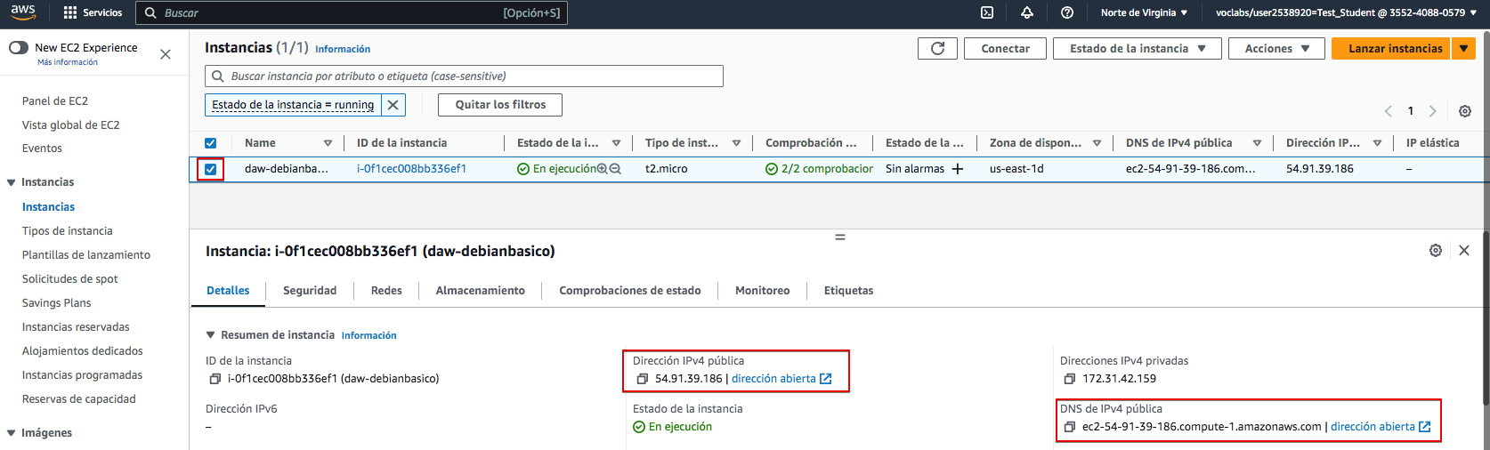
Task: Switch to the Redes tab
Action: click(x=386, y=291)
